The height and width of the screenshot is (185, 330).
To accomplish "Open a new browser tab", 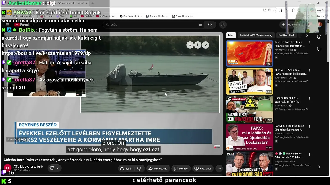I will 93,3.
